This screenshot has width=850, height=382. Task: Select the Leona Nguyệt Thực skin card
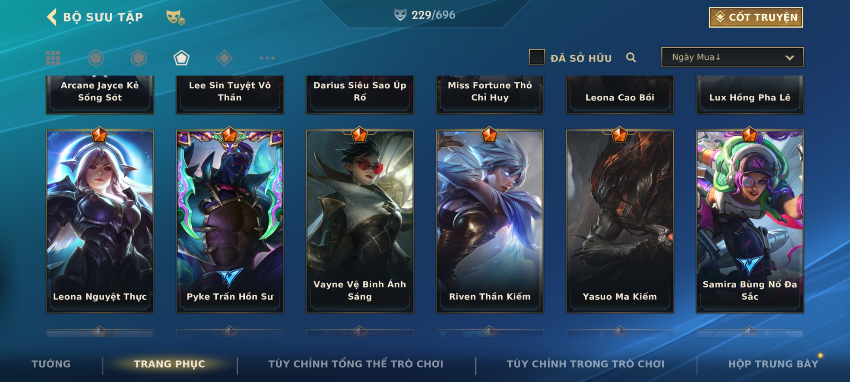tap(100, 221)
